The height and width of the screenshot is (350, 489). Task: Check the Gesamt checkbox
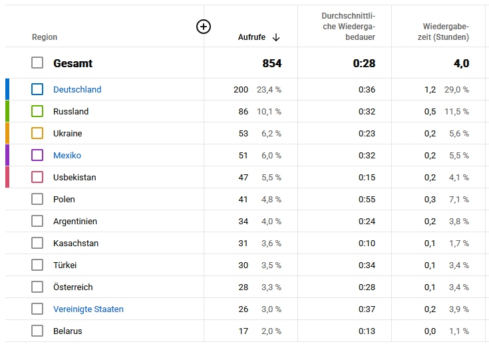[37, 63]
